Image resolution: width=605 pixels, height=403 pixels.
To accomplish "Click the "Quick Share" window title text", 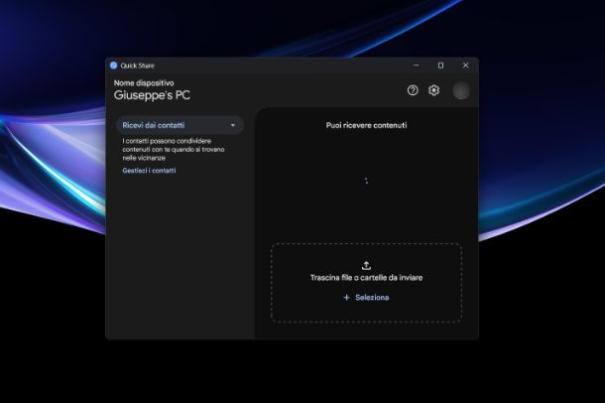I will pyautogui.click(x=138, y=66).
